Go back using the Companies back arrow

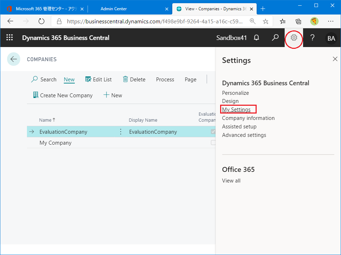[x=14, y=59]
